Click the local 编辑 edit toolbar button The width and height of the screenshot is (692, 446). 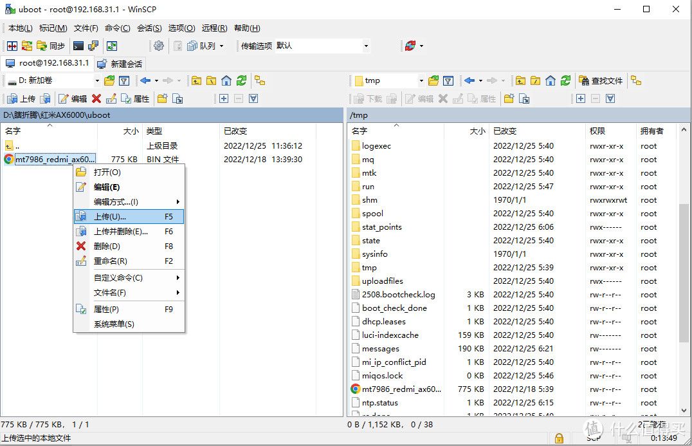pyautogui.click(x=73, y=99)
